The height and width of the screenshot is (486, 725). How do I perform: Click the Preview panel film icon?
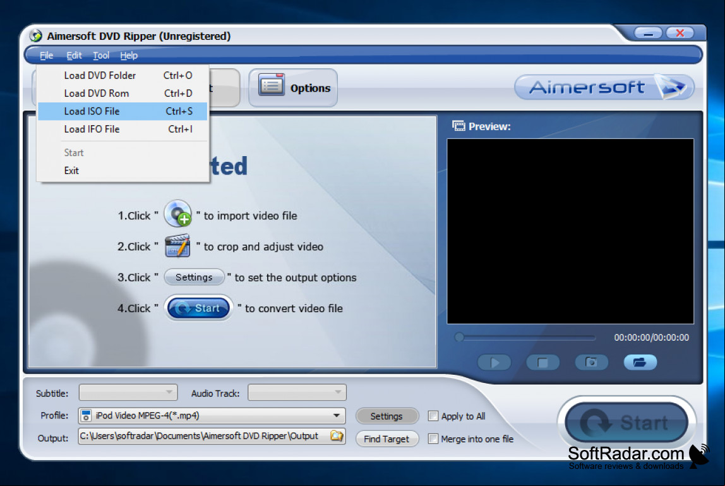point(458,126)
